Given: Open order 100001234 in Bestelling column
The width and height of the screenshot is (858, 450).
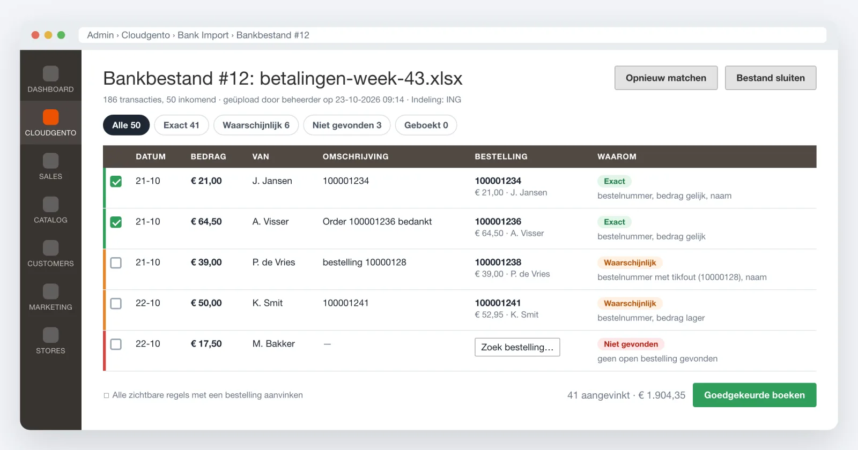Looking at the screenshot, I should pos(498,181).
